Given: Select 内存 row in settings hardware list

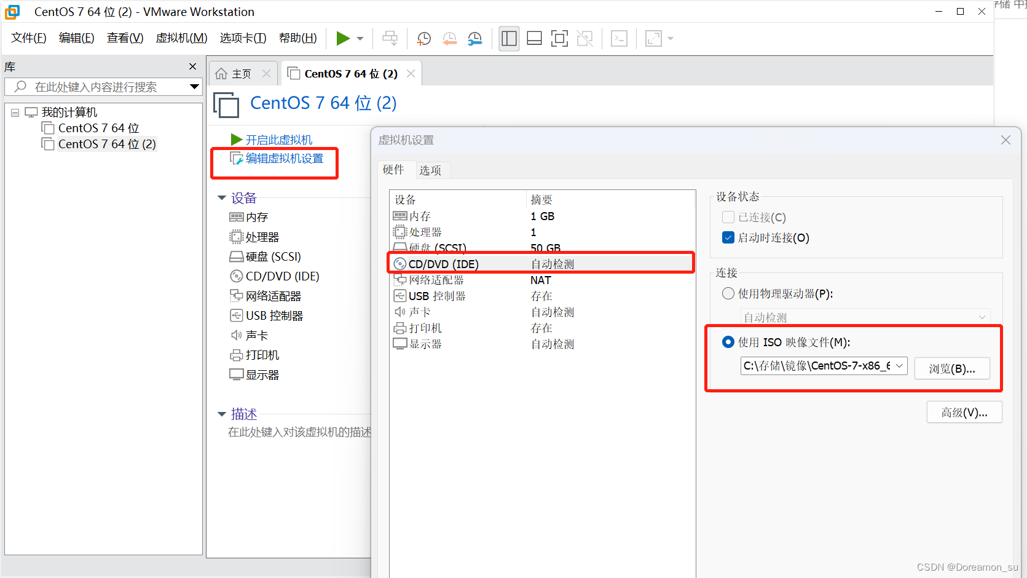Looking at the screenshot, I should [x=542, y=216].
